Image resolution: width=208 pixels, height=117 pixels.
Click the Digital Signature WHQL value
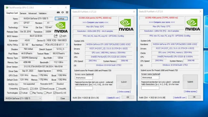60,71
